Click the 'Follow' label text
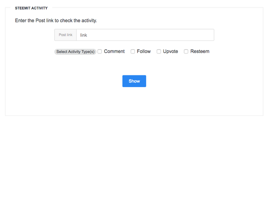This screenshot has width=269, height=221. 144,51
